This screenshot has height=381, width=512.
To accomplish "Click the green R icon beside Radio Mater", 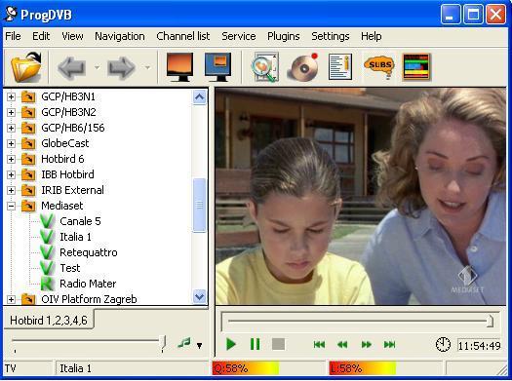I will tap(47, 284).
